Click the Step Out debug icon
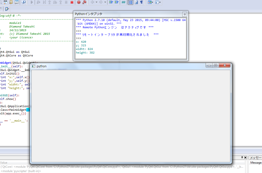262x173 pixels. click(x=60, y=2)
